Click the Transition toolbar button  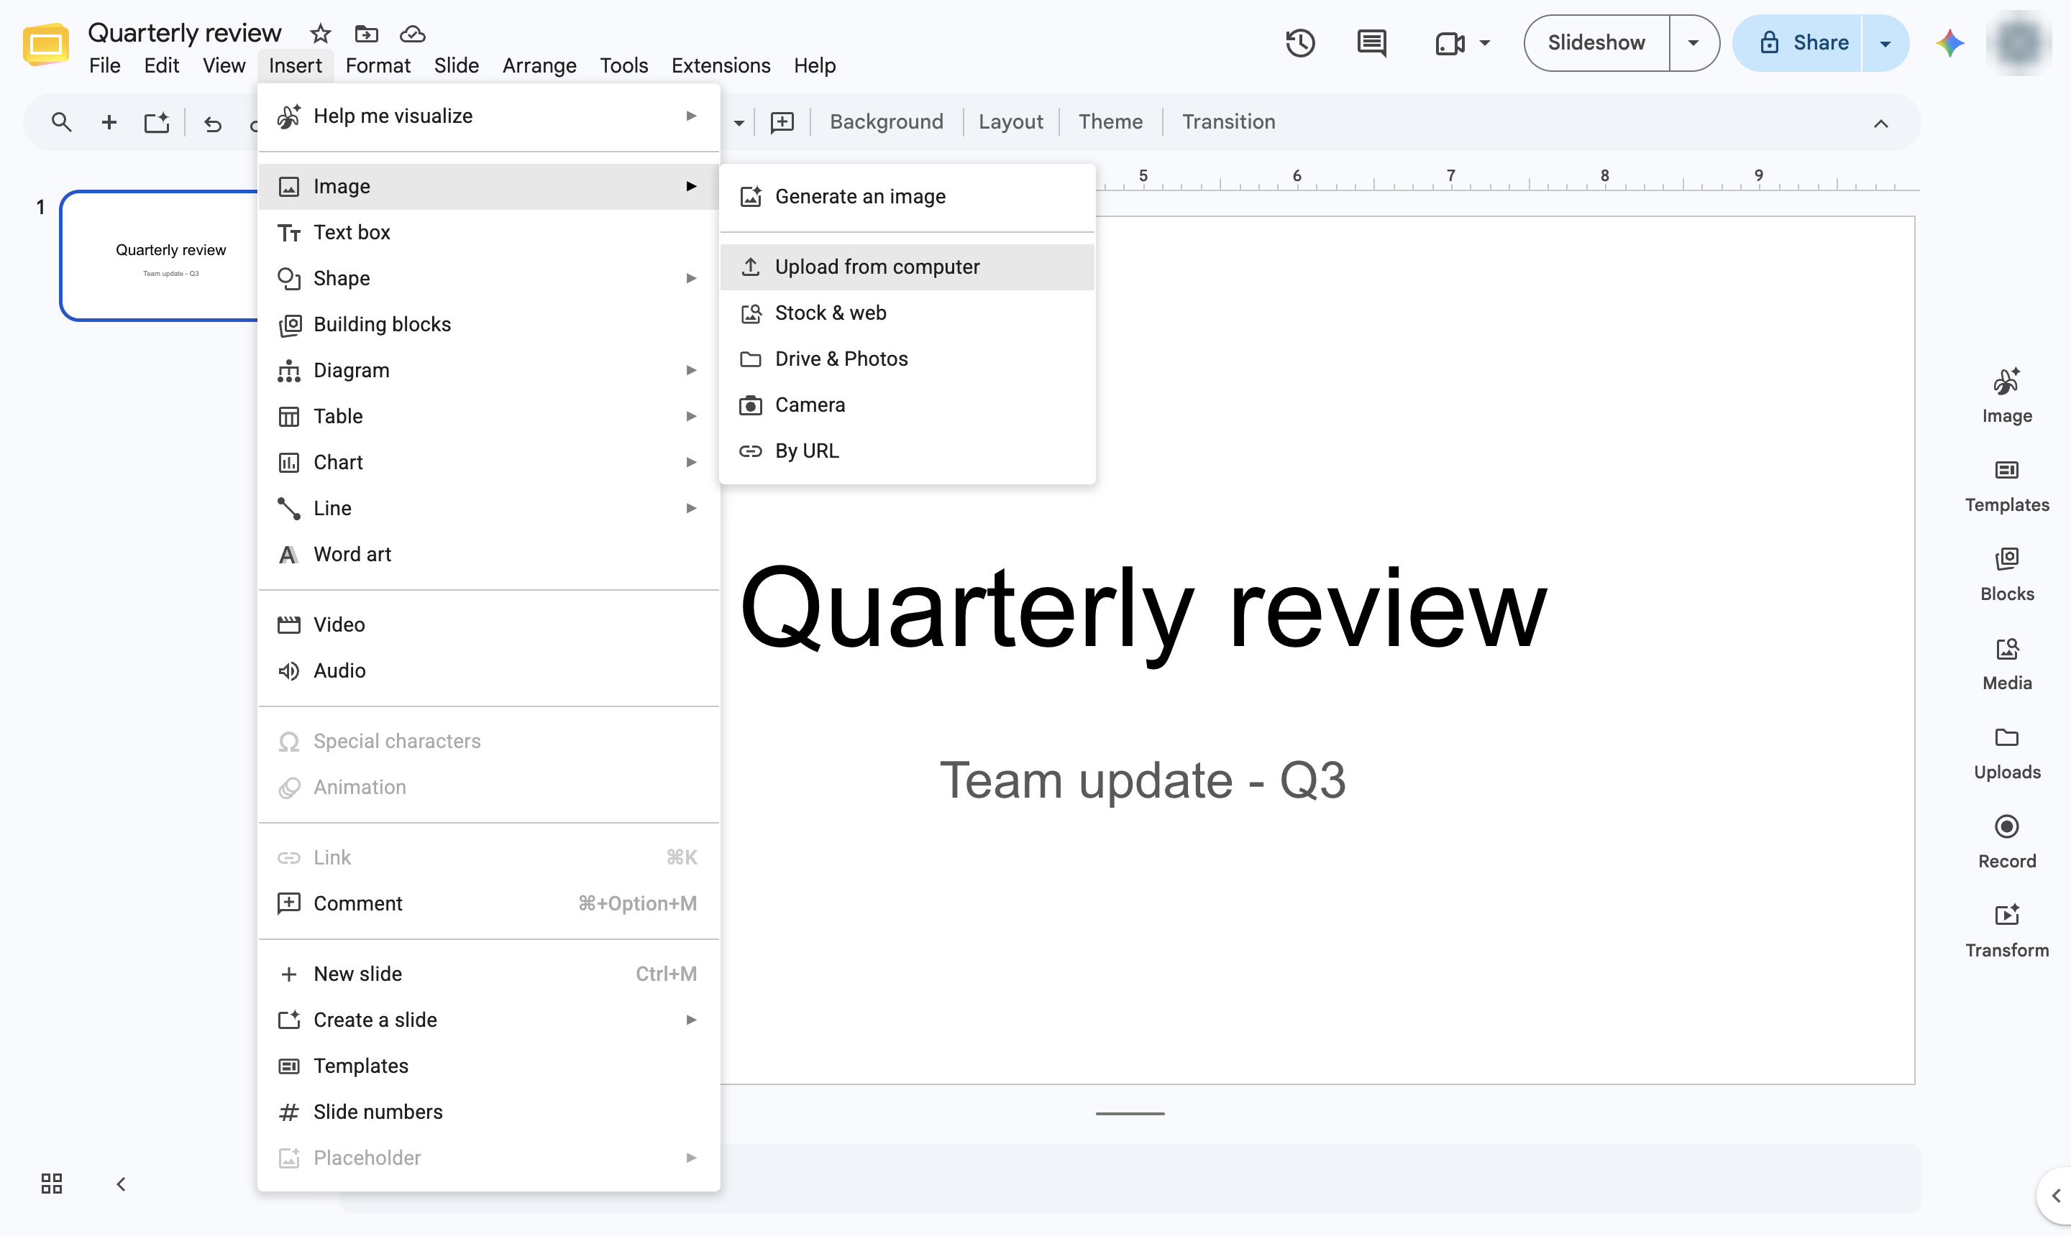(x=1228, y=121)
